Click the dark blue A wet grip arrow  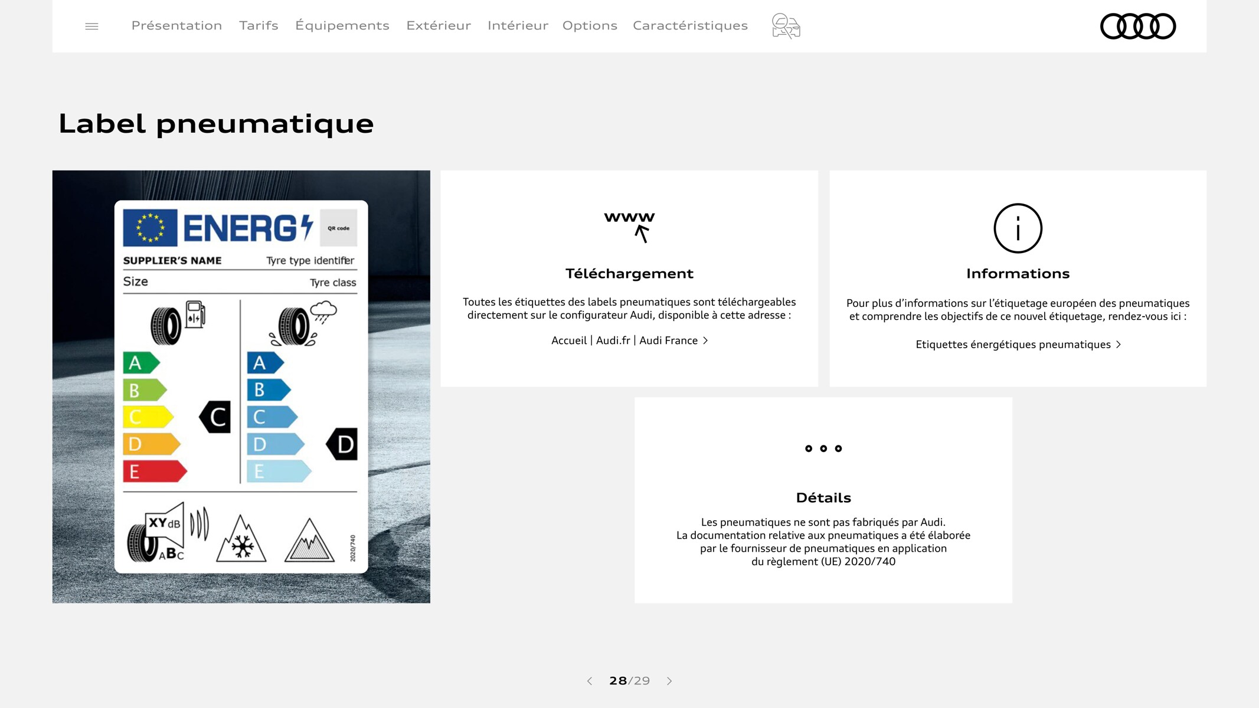click(265, 363)
